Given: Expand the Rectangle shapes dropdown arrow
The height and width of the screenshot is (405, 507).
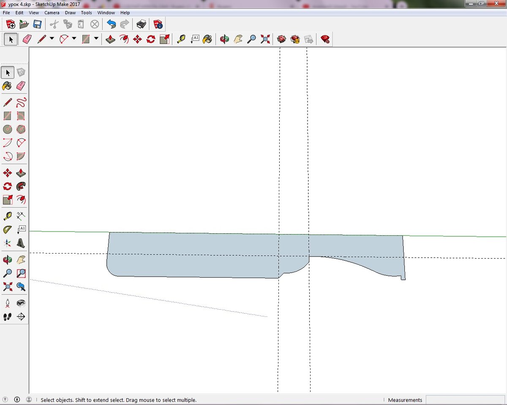Looking at the screenshot, I should 96,39.
